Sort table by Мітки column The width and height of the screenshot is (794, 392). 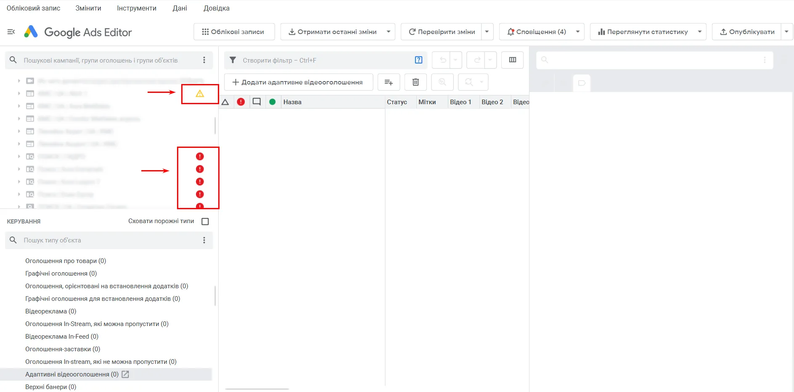pos(431,102)
